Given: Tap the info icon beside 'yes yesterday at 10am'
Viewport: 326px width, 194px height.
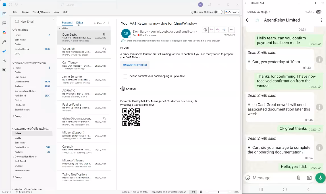Looking at the screenshot, I should point(319,59).
